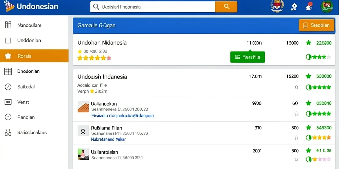Screen dimensions: 339x169
Task: Open the user account icon in header
Action: tap(294, 7)
